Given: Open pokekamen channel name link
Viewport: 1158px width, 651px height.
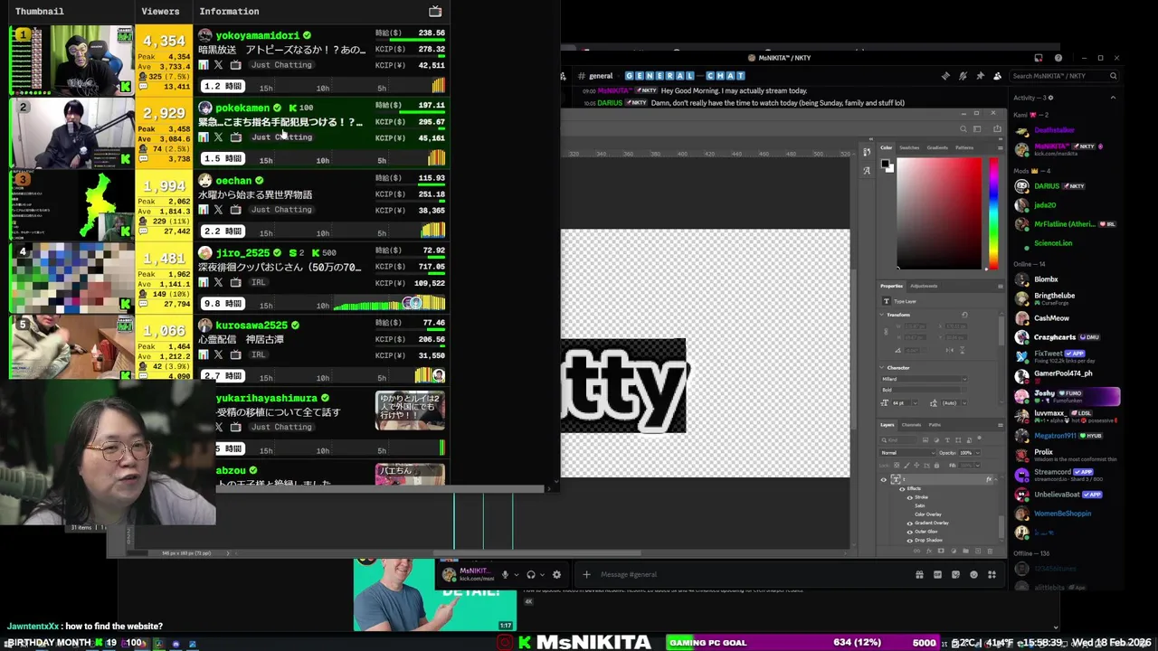Looking at the screenshot, I should (x=242, y=108).
